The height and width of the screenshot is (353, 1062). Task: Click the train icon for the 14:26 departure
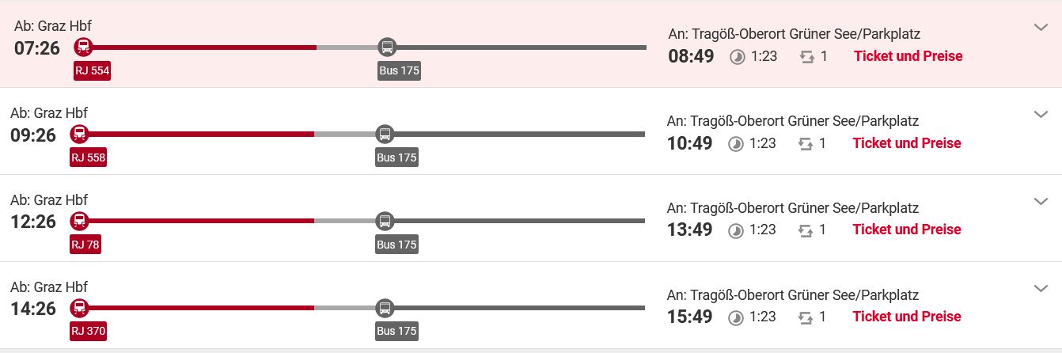pos(79,308)
